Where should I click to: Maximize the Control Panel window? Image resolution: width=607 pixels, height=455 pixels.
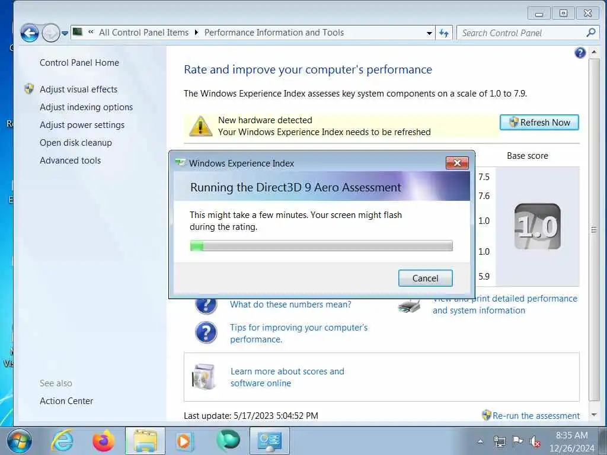click(563, 14)
